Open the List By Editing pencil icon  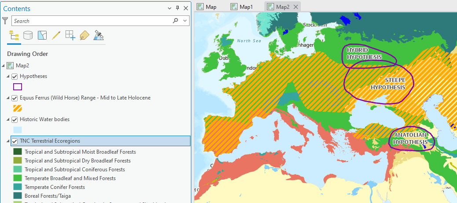56,36
